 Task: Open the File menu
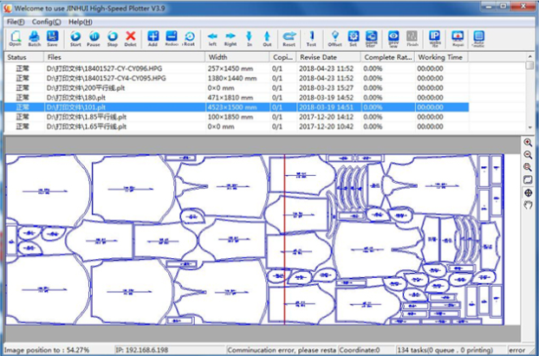pyautogui.click(x=16, y=22)
